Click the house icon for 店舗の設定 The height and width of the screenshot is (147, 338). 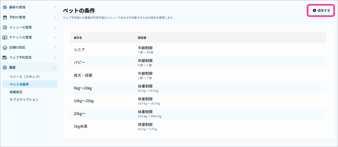[5, 47]
